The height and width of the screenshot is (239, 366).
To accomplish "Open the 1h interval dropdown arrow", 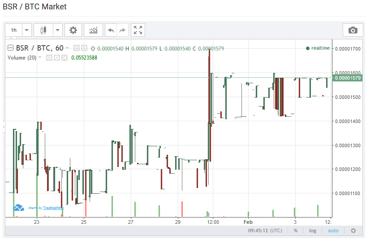I will tap(26, 30).
